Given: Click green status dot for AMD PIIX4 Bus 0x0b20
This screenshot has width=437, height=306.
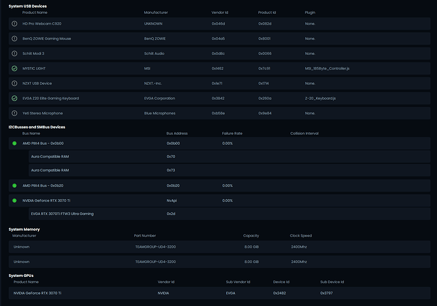Looking at the screenshot, I should [x=15, y=185].
